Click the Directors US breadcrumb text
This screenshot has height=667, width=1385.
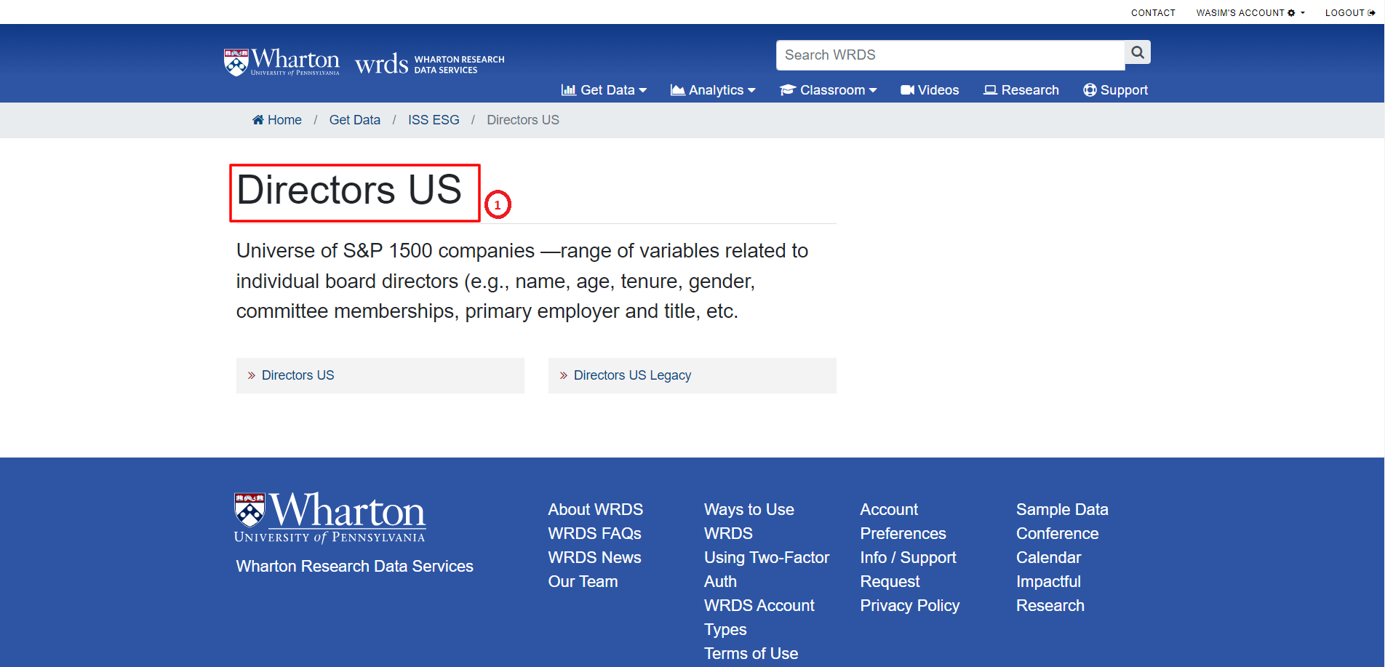(x=523, y=120)
